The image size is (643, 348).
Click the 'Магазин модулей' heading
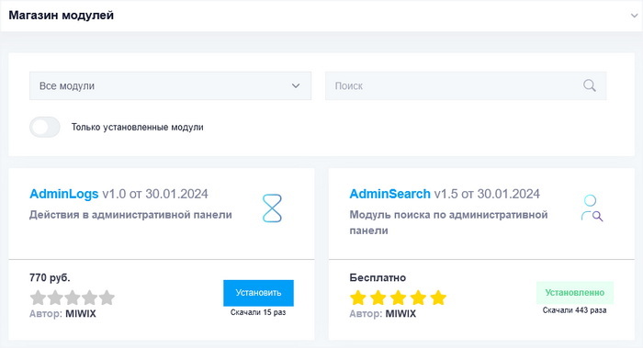coord(62,16)
